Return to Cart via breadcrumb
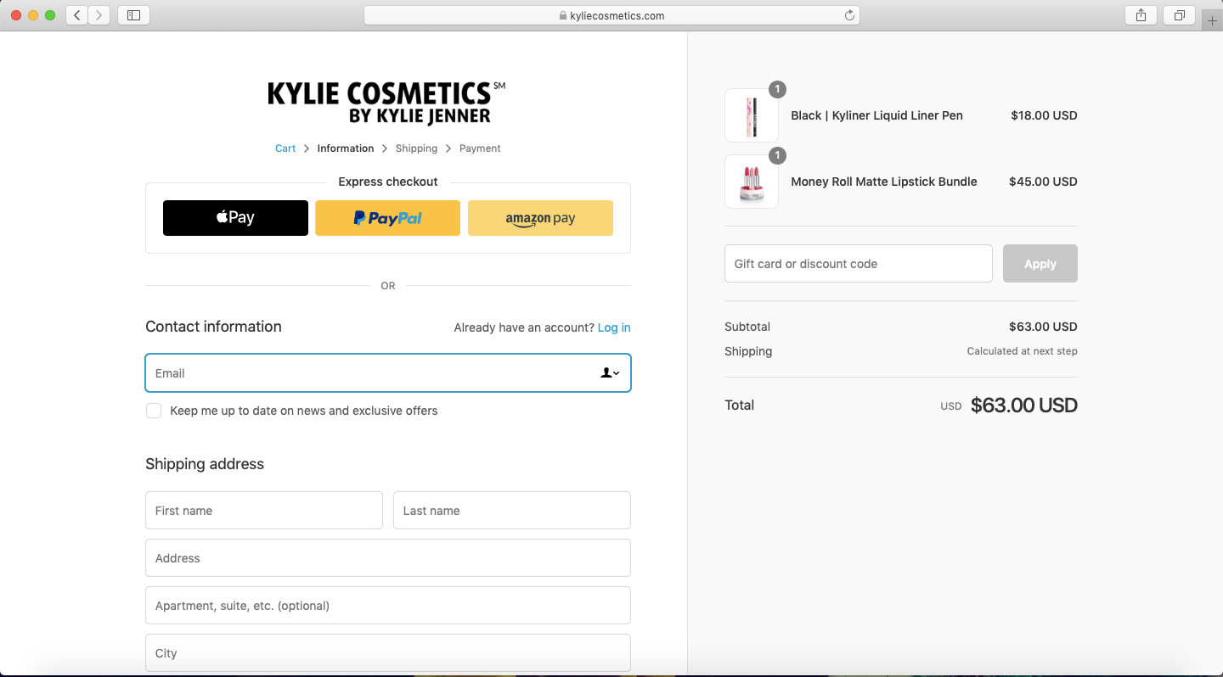 coord(285,148)
